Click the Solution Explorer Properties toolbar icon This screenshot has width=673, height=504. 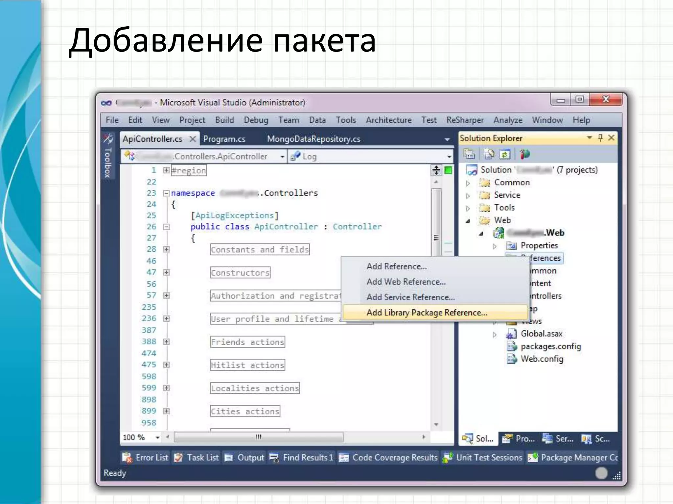469,154
